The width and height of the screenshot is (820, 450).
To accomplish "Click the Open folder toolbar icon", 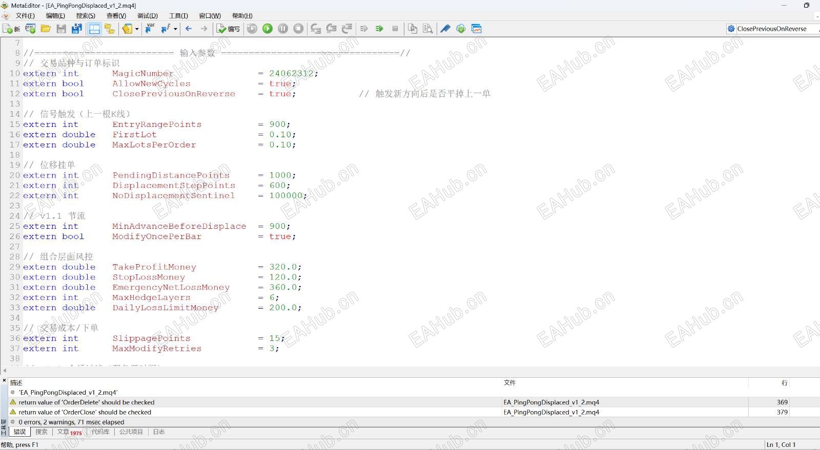I will click(x=46, y=29).
